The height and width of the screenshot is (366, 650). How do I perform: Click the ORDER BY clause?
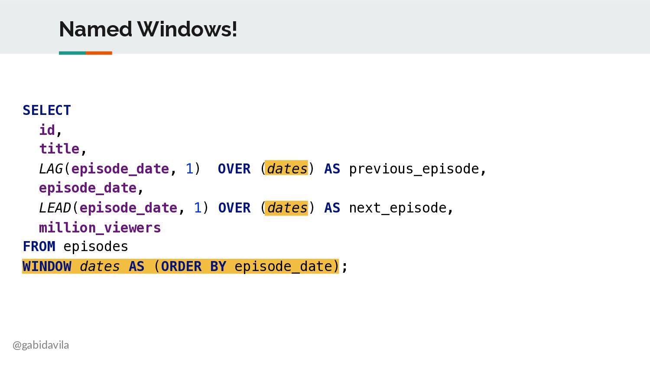pos(194,266)
